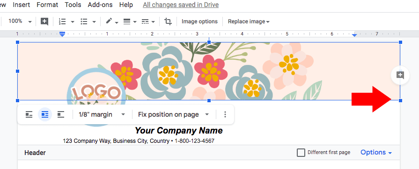Screen dimensions: 419x169
Task: Click the border color pencil icon
Action: coord(109,21)
